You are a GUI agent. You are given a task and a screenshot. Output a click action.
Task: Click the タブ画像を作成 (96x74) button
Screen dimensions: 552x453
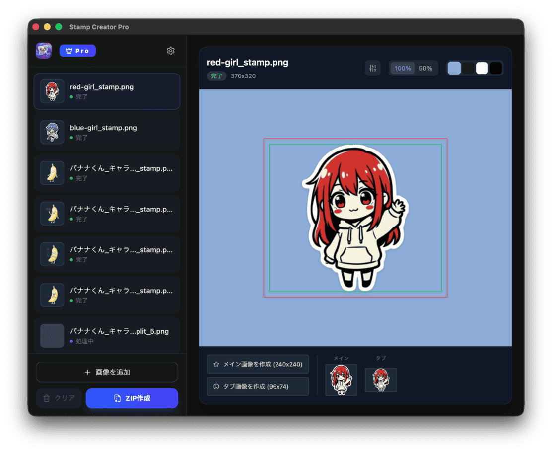(x=258, y=386)
